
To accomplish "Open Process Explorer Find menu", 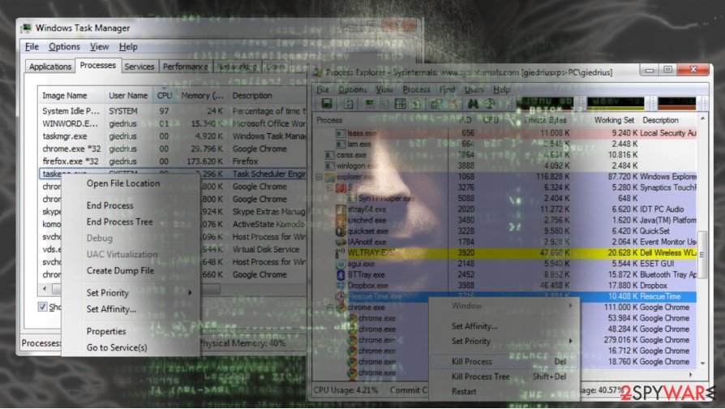I will point(447,90).
